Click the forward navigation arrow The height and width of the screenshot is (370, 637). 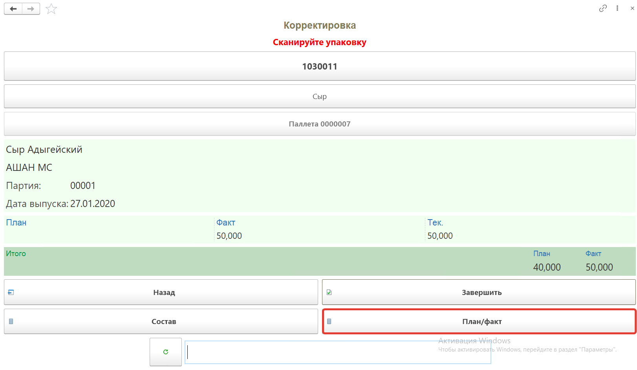(31, 9)
